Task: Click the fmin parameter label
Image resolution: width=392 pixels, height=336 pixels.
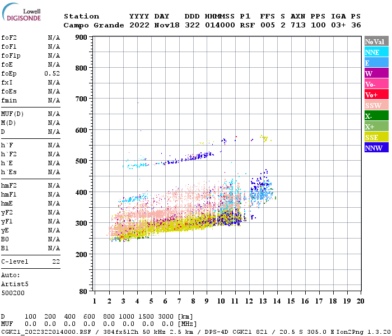Action: click(9, 100)
